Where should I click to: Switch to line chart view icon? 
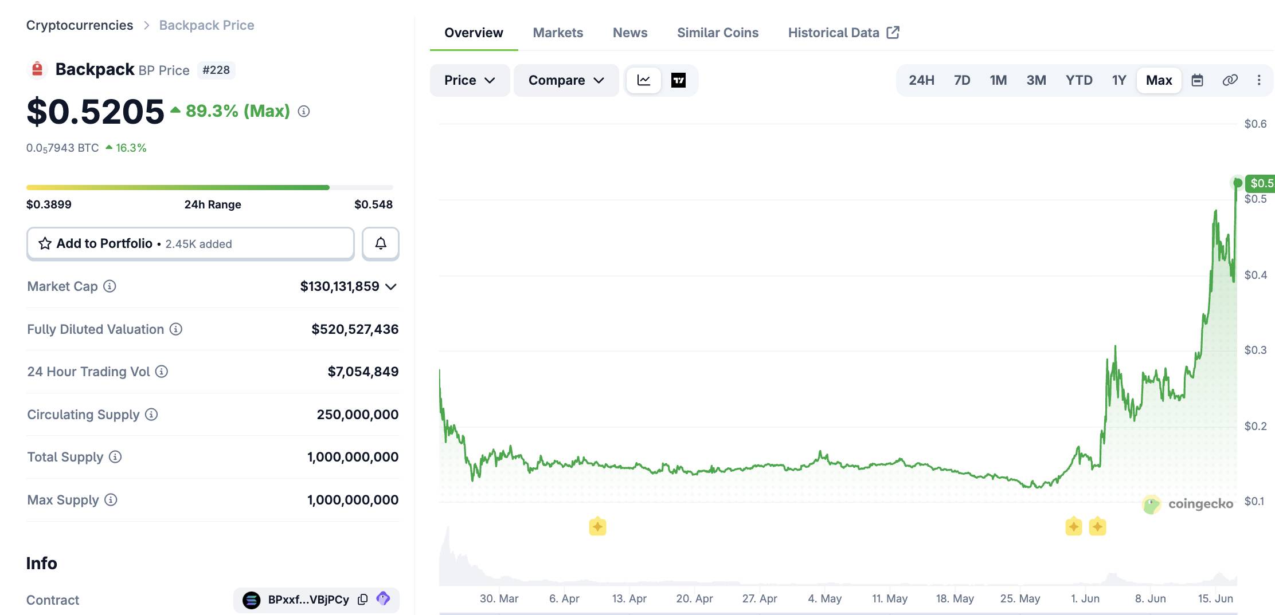[x=644, y=80]
